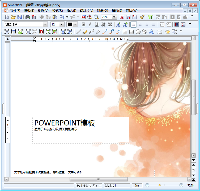Image resolution: width=200 pixels, height=191 pixels.
Task: Click the zoom in plus button
Action: click(x=181, y=185)
